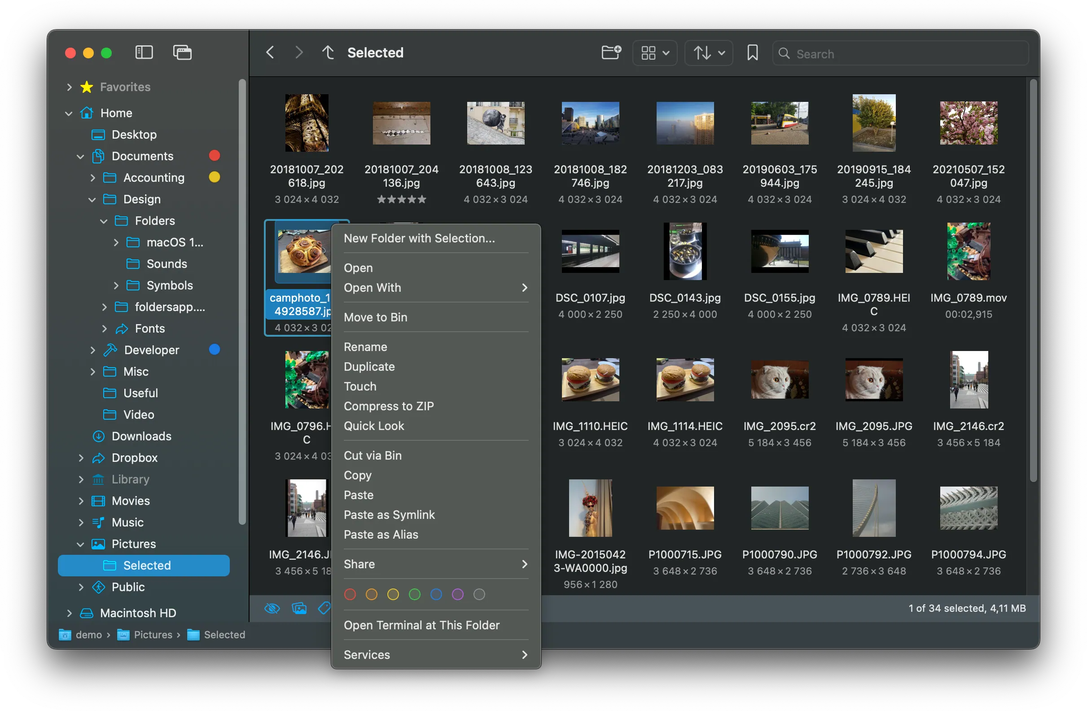The image size is (1087, 711).
Task: Collapse the Design folder in sidebar
Action: 92,200
